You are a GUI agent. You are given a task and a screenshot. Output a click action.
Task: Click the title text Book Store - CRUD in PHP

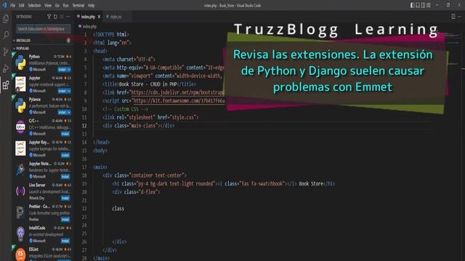pos(147,84)
